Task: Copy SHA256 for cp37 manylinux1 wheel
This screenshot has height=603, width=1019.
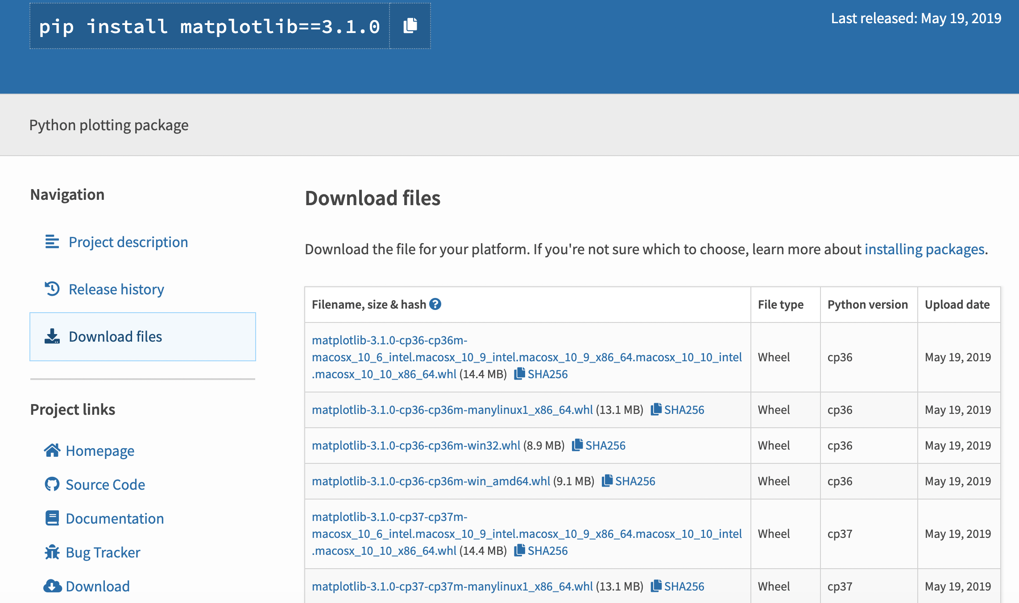Action: coord(678,586)
